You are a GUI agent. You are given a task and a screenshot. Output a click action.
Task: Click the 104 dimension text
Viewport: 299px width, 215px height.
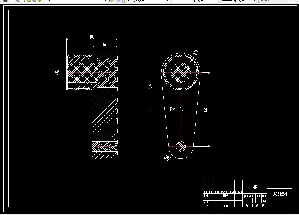[x=92, y=37]
